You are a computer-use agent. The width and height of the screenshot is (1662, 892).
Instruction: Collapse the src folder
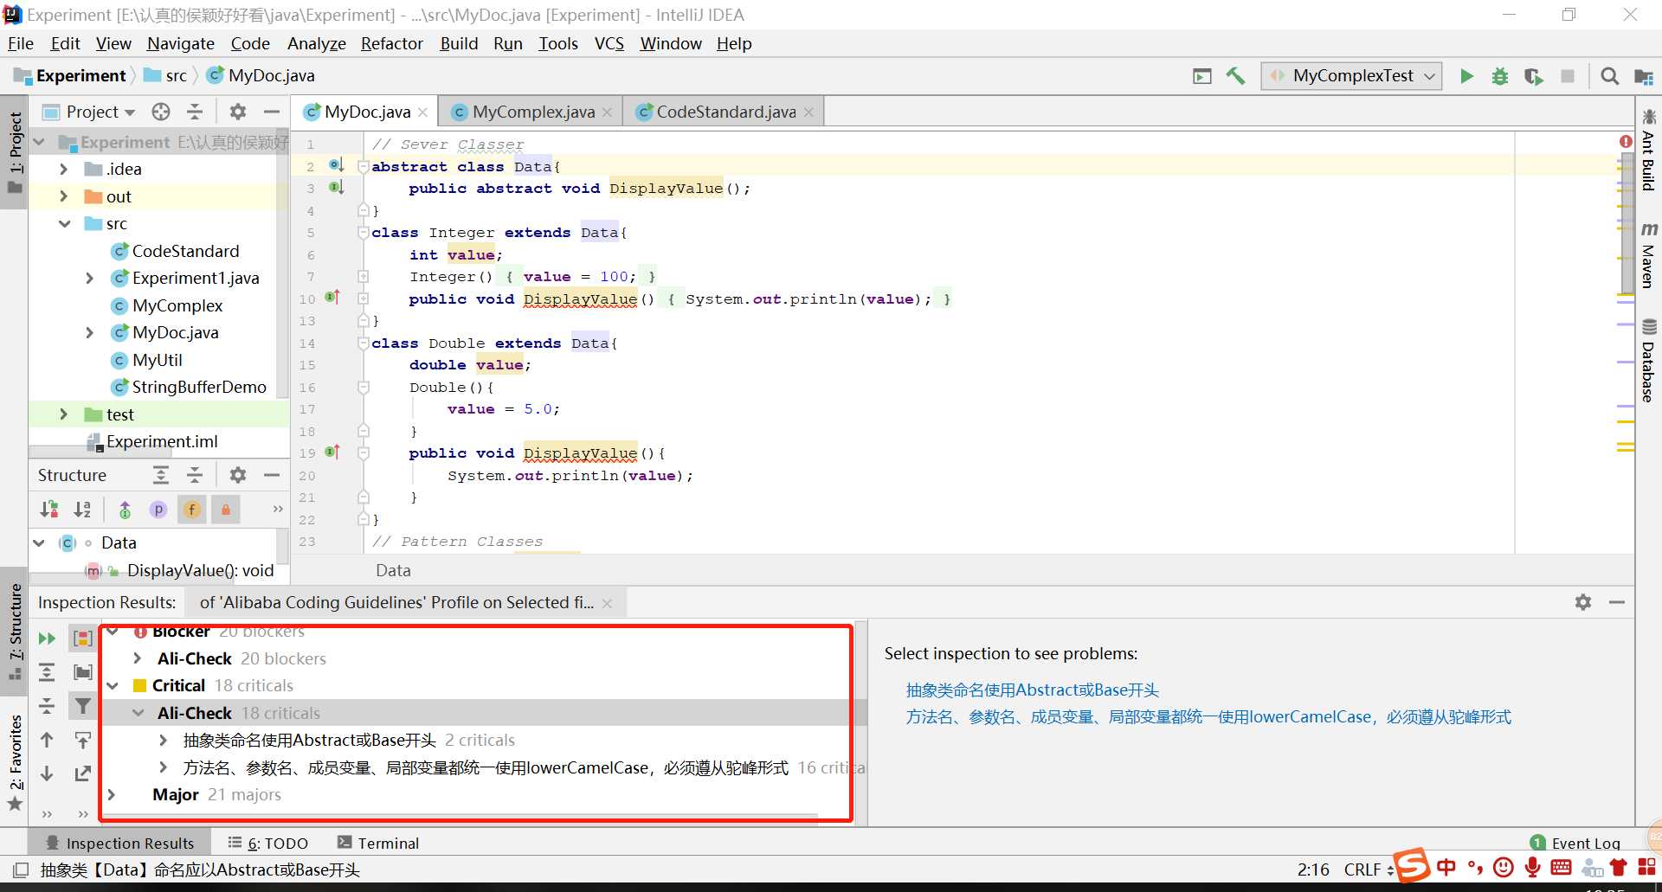(x=63, y=223)
